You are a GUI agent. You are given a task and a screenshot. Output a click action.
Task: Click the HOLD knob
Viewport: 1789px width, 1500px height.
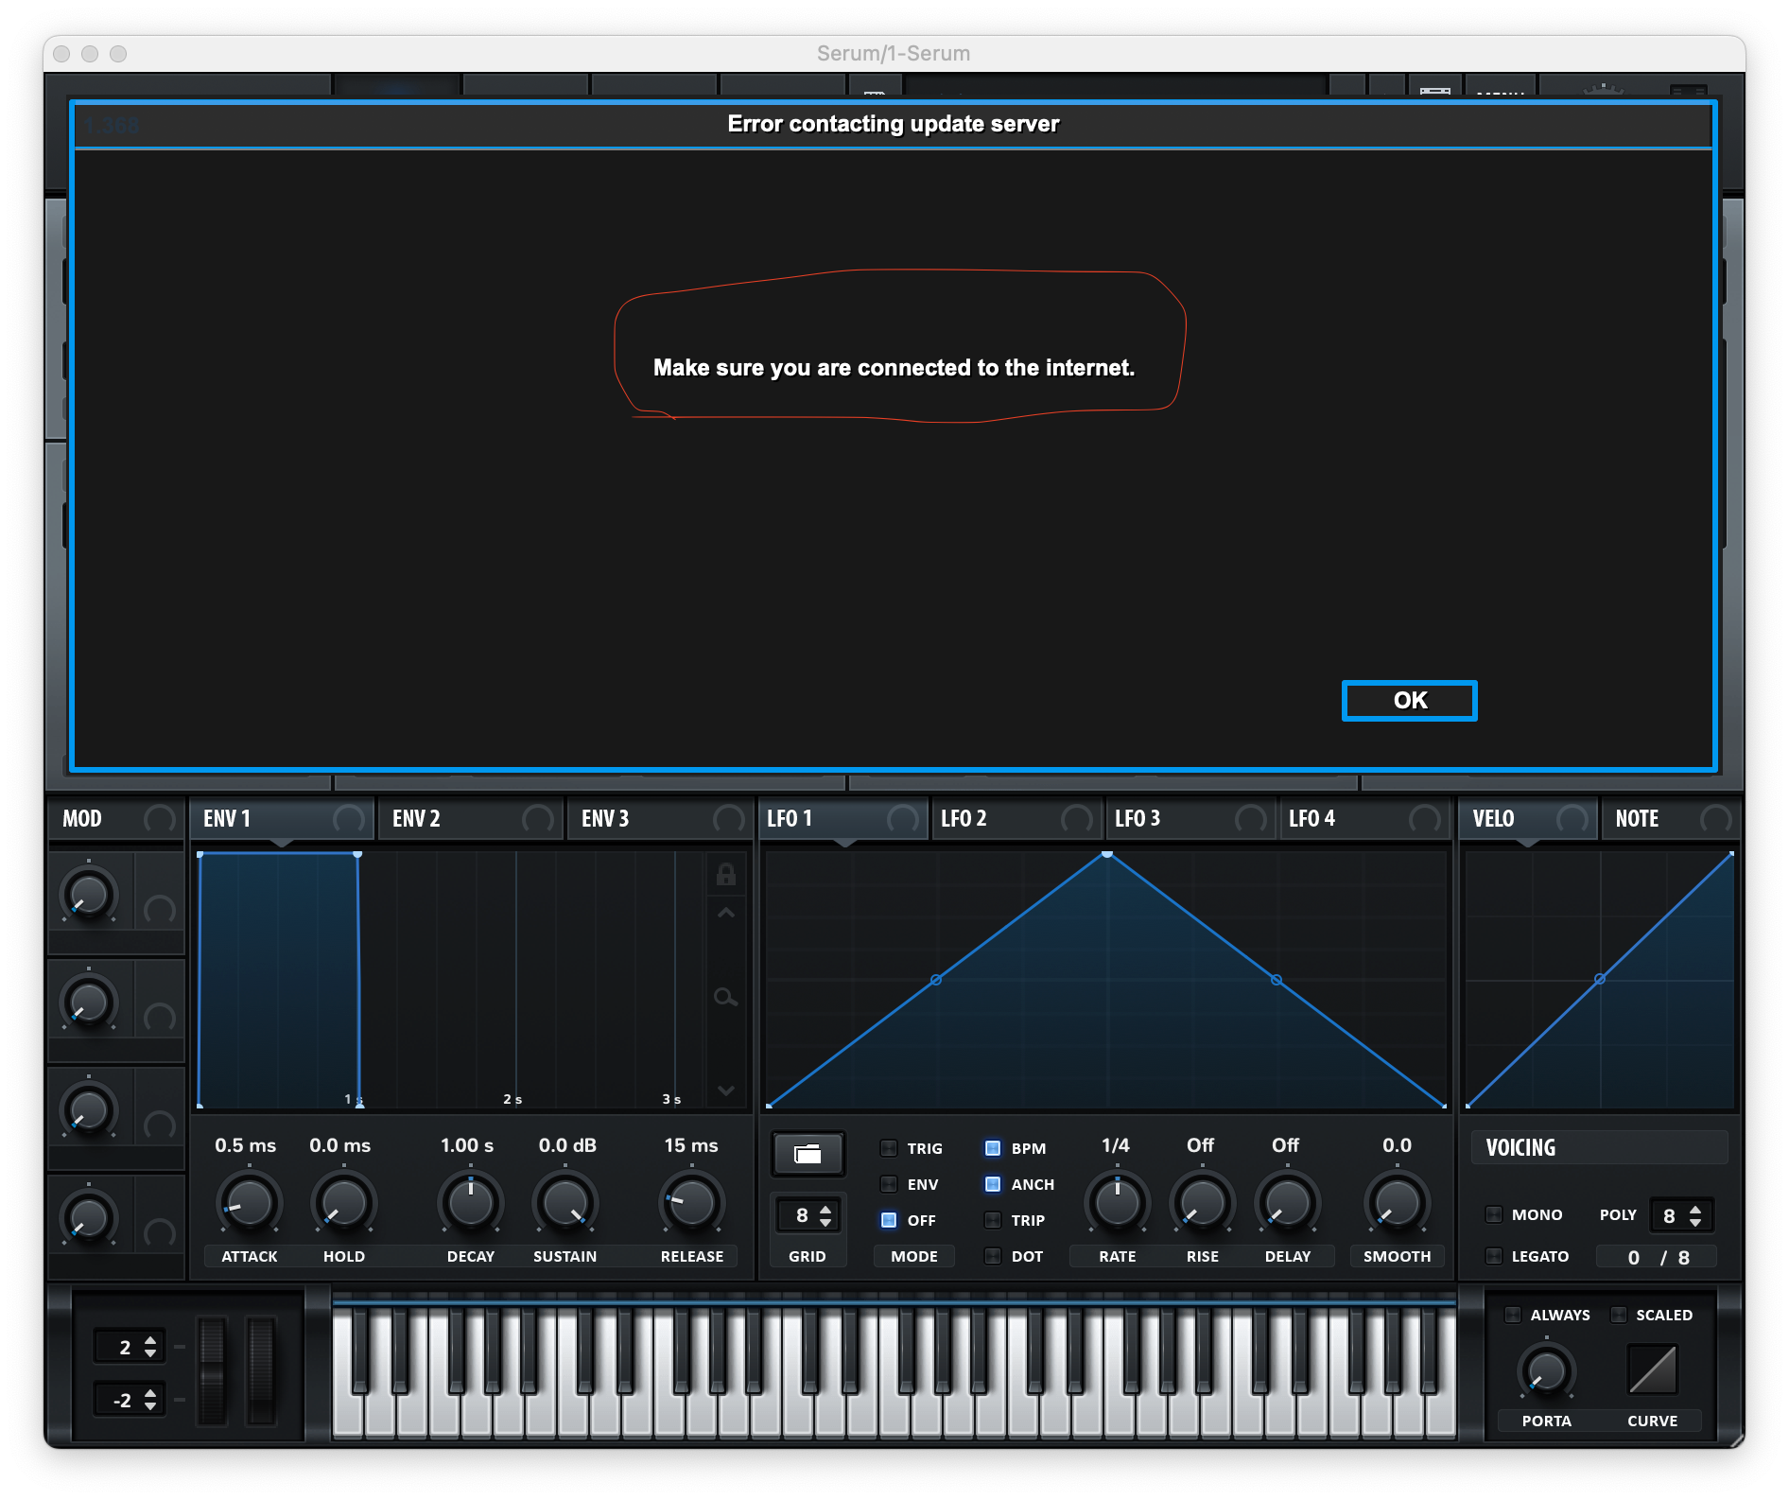pyautogui.click(x=344, y=1203)
